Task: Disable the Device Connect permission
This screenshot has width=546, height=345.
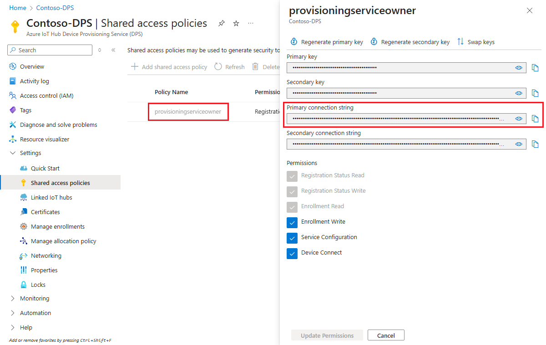Action: click(x=292, y=253)
